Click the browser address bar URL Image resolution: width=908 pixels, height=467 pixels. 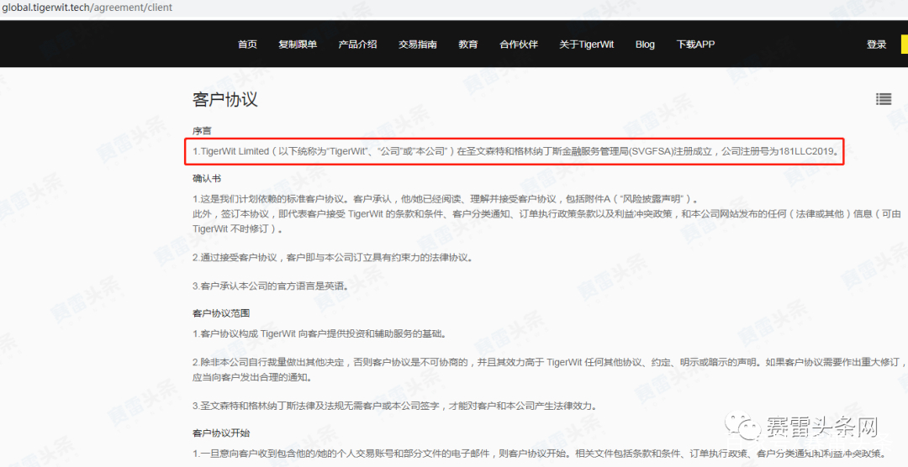(x=87, y=8)
